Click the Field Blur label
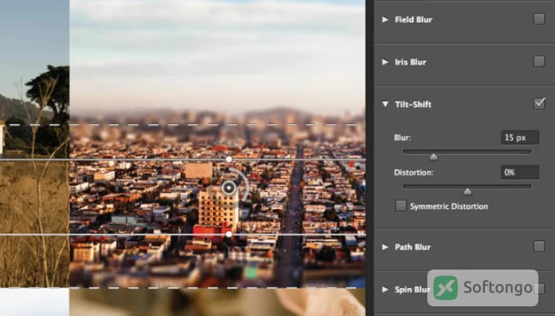The image size is (555, 316). click(x=413, y=19)
